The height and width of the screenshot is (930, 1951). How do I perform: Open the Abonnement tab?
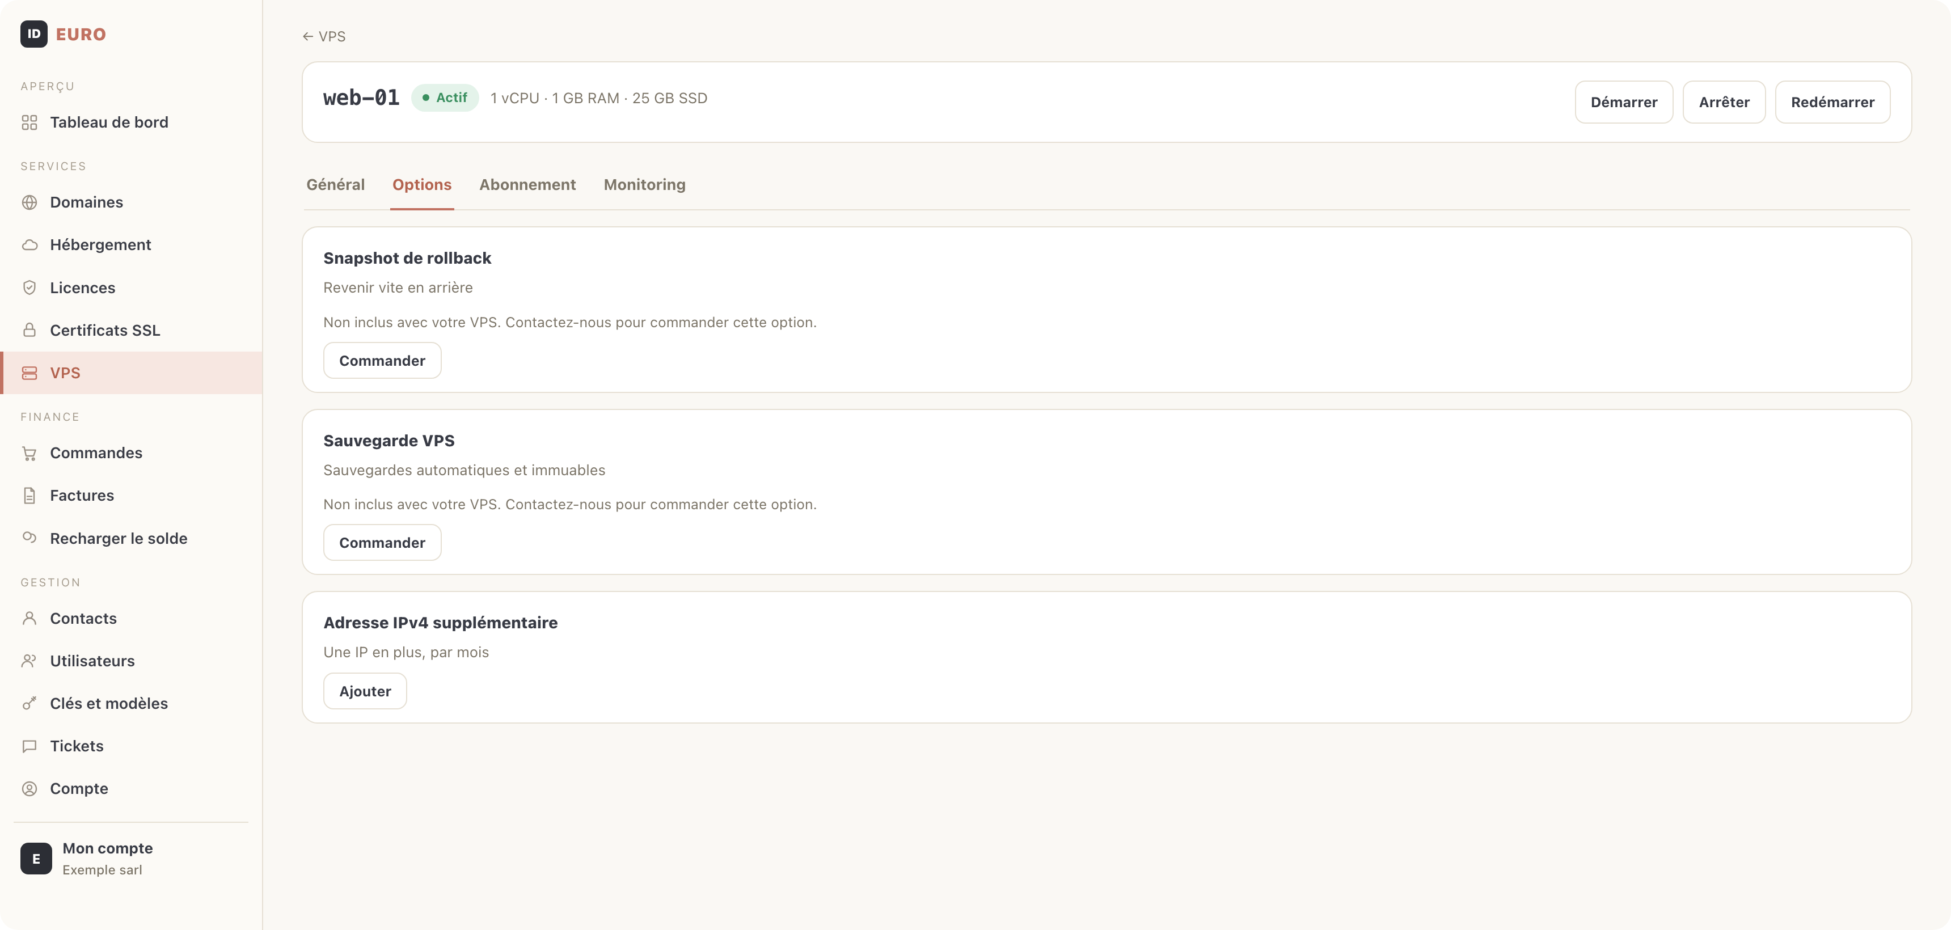click(x=528, y=185)
